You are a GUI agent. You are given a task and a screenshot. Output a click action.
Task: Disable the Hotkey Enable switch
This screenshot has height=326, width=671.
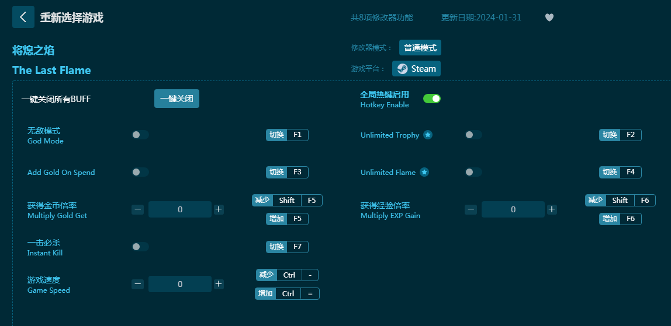431,99
